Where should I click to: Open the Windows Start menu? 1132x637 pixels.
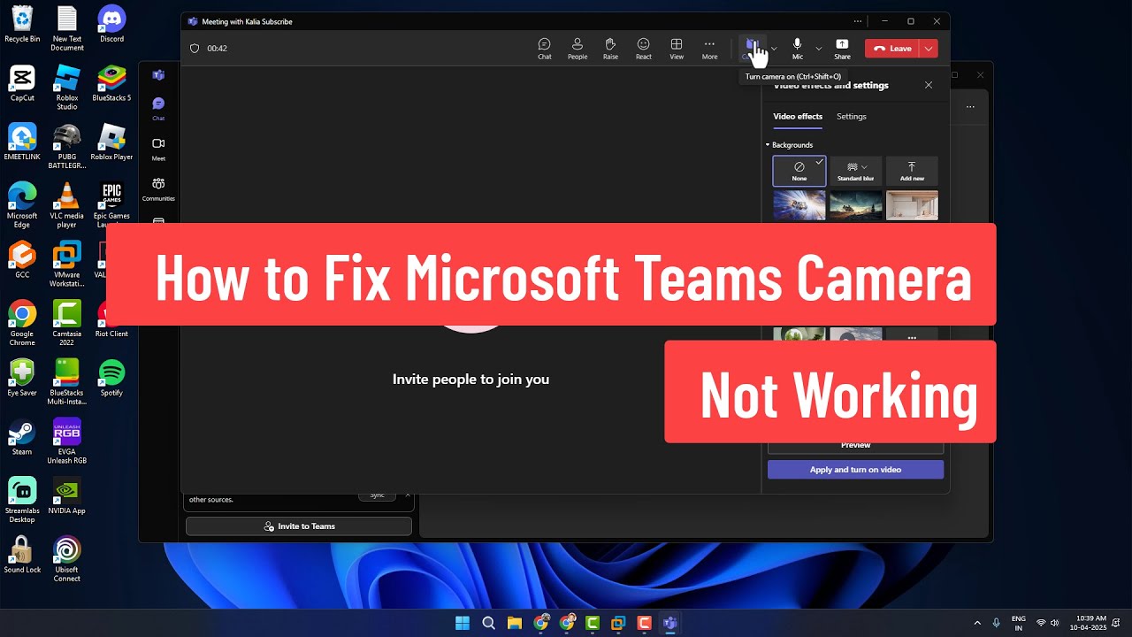click(463, 623)
